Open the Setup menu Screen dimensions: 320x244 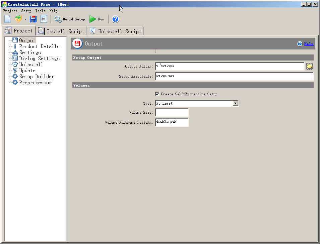coord(26,11)
